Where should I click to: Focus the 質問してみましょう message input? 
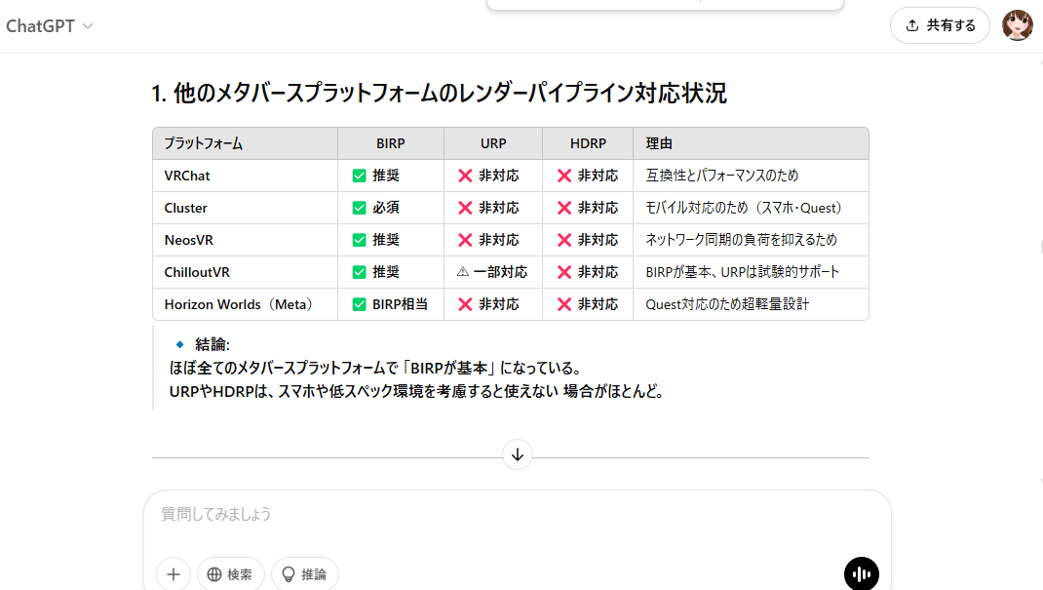[x=517, y=514]
